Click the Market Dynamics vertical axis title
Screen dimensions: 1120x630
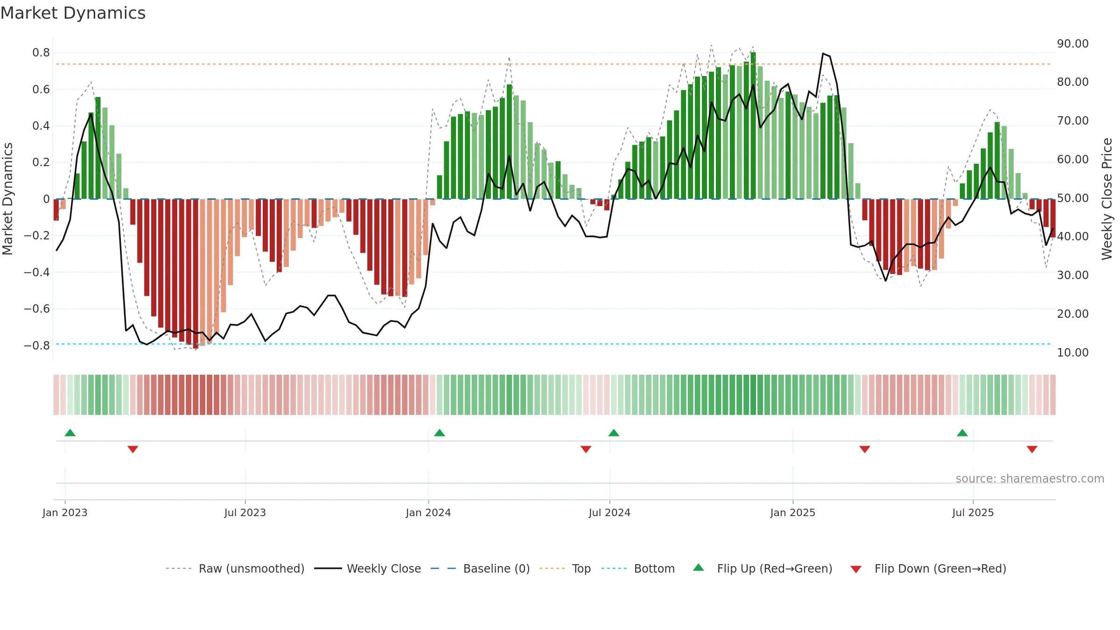point(7,199)
